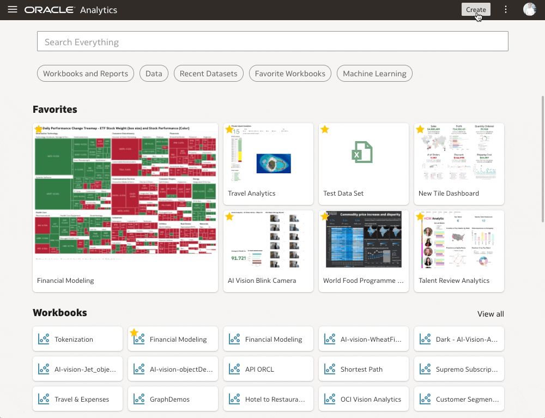
Task: Click the Excel file icon of Test Data Set
Action: click(362, 152)
